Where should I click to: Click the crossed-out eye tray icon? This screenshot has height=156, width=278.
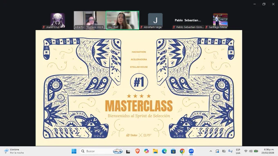224,151
